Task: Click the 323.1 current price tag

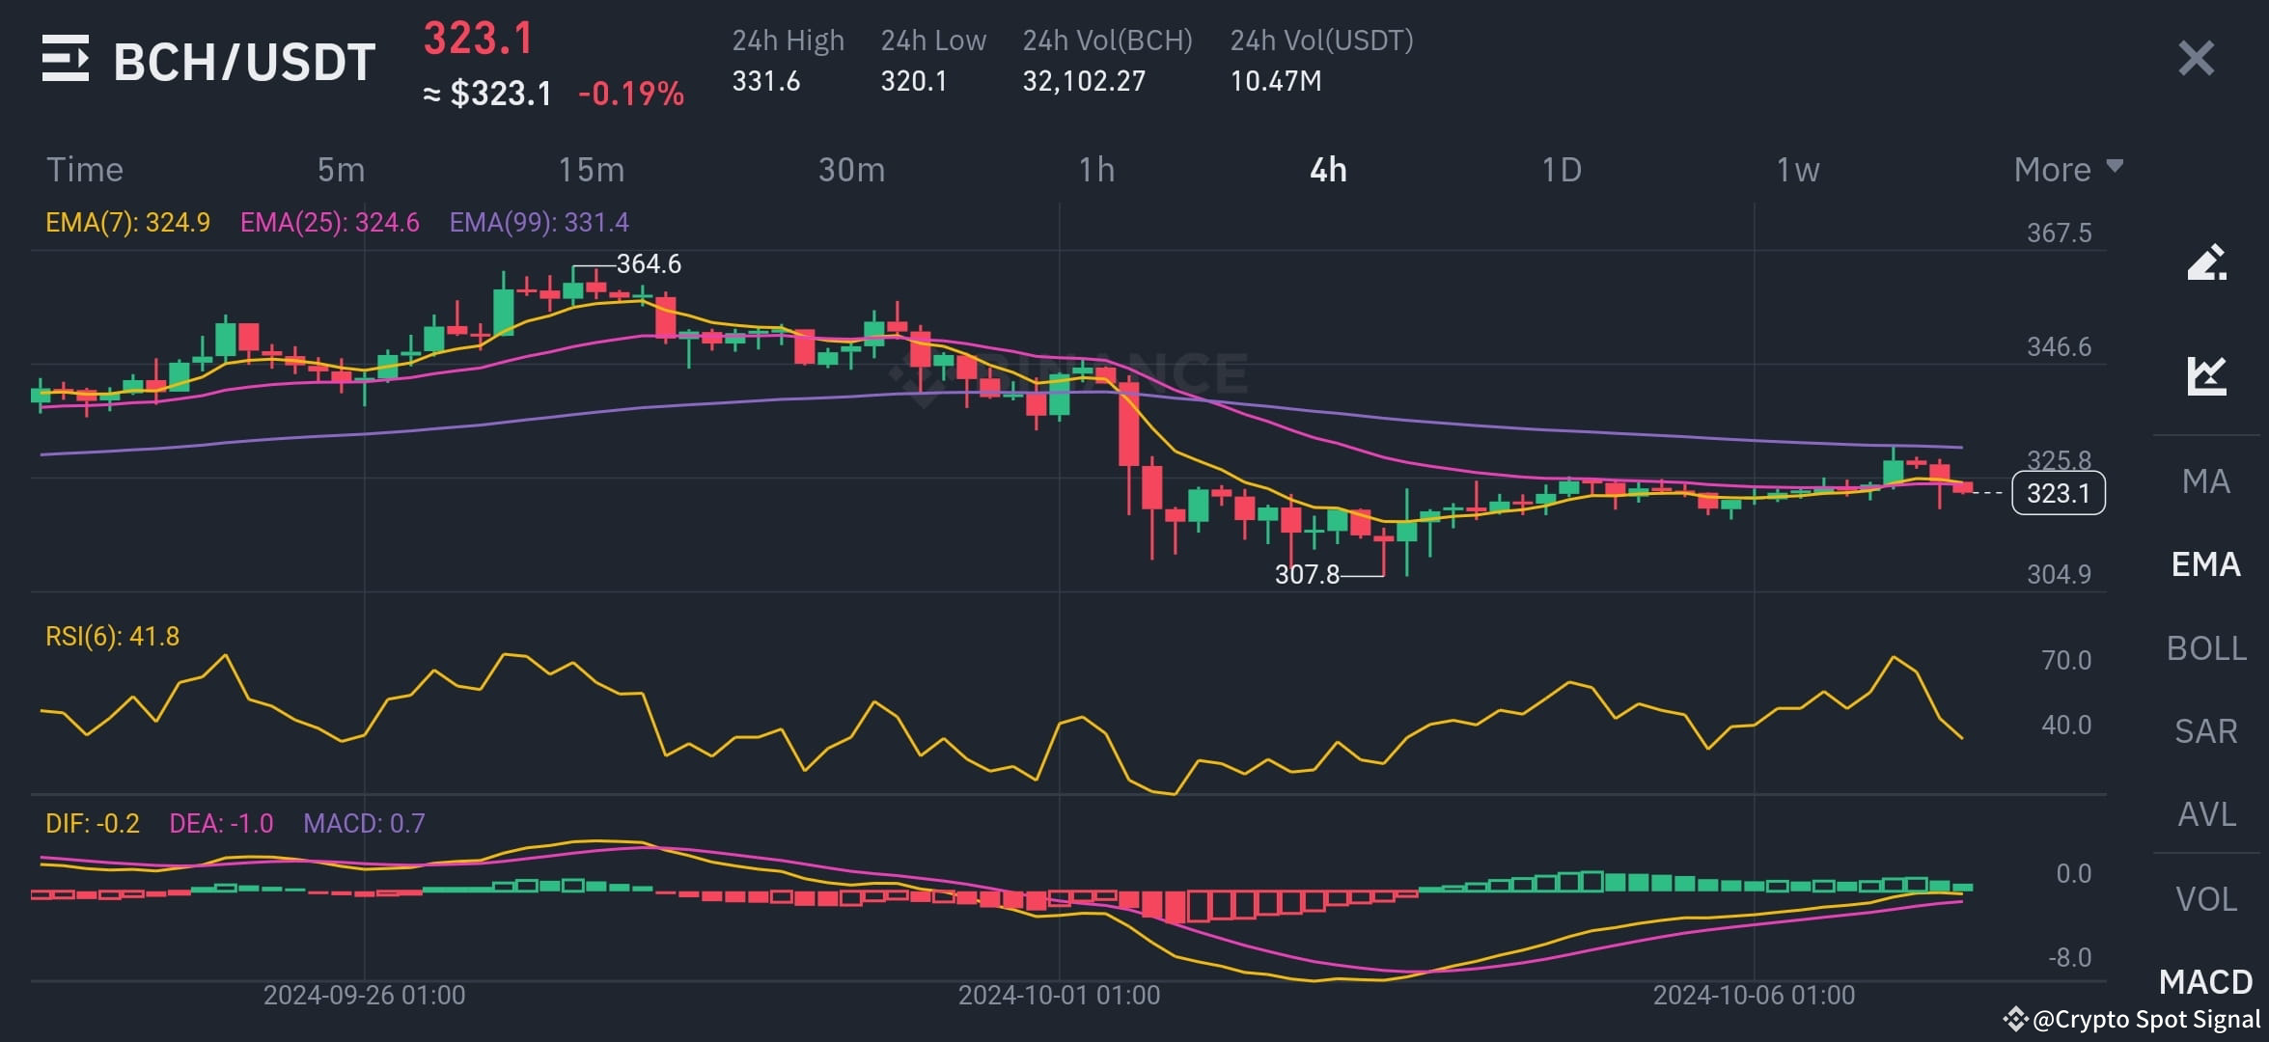Action: point(2059,493)
